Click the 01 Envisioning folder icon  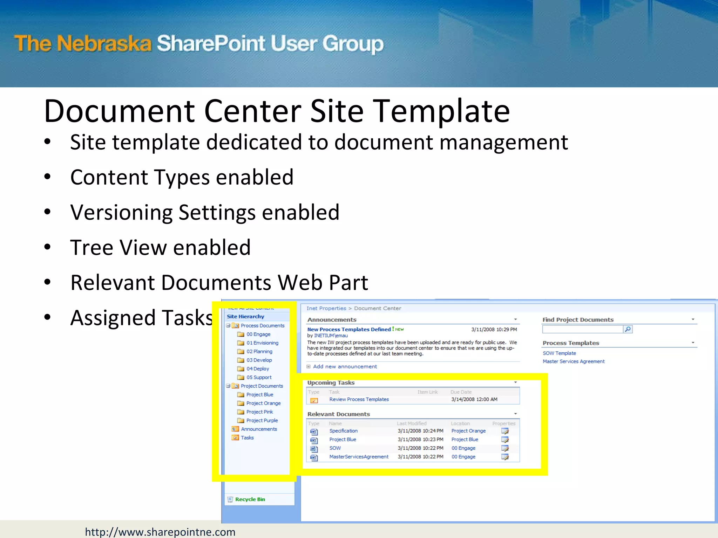[x=241, y=343]
